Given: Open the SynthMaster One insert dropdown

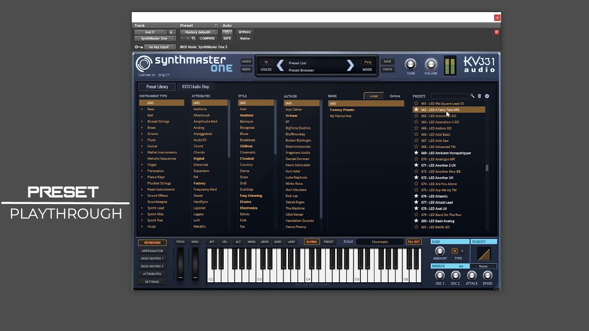Looking at the screenshot, I should (155, 39).
